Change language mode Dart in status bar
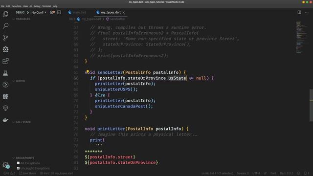 coord(273,173)
